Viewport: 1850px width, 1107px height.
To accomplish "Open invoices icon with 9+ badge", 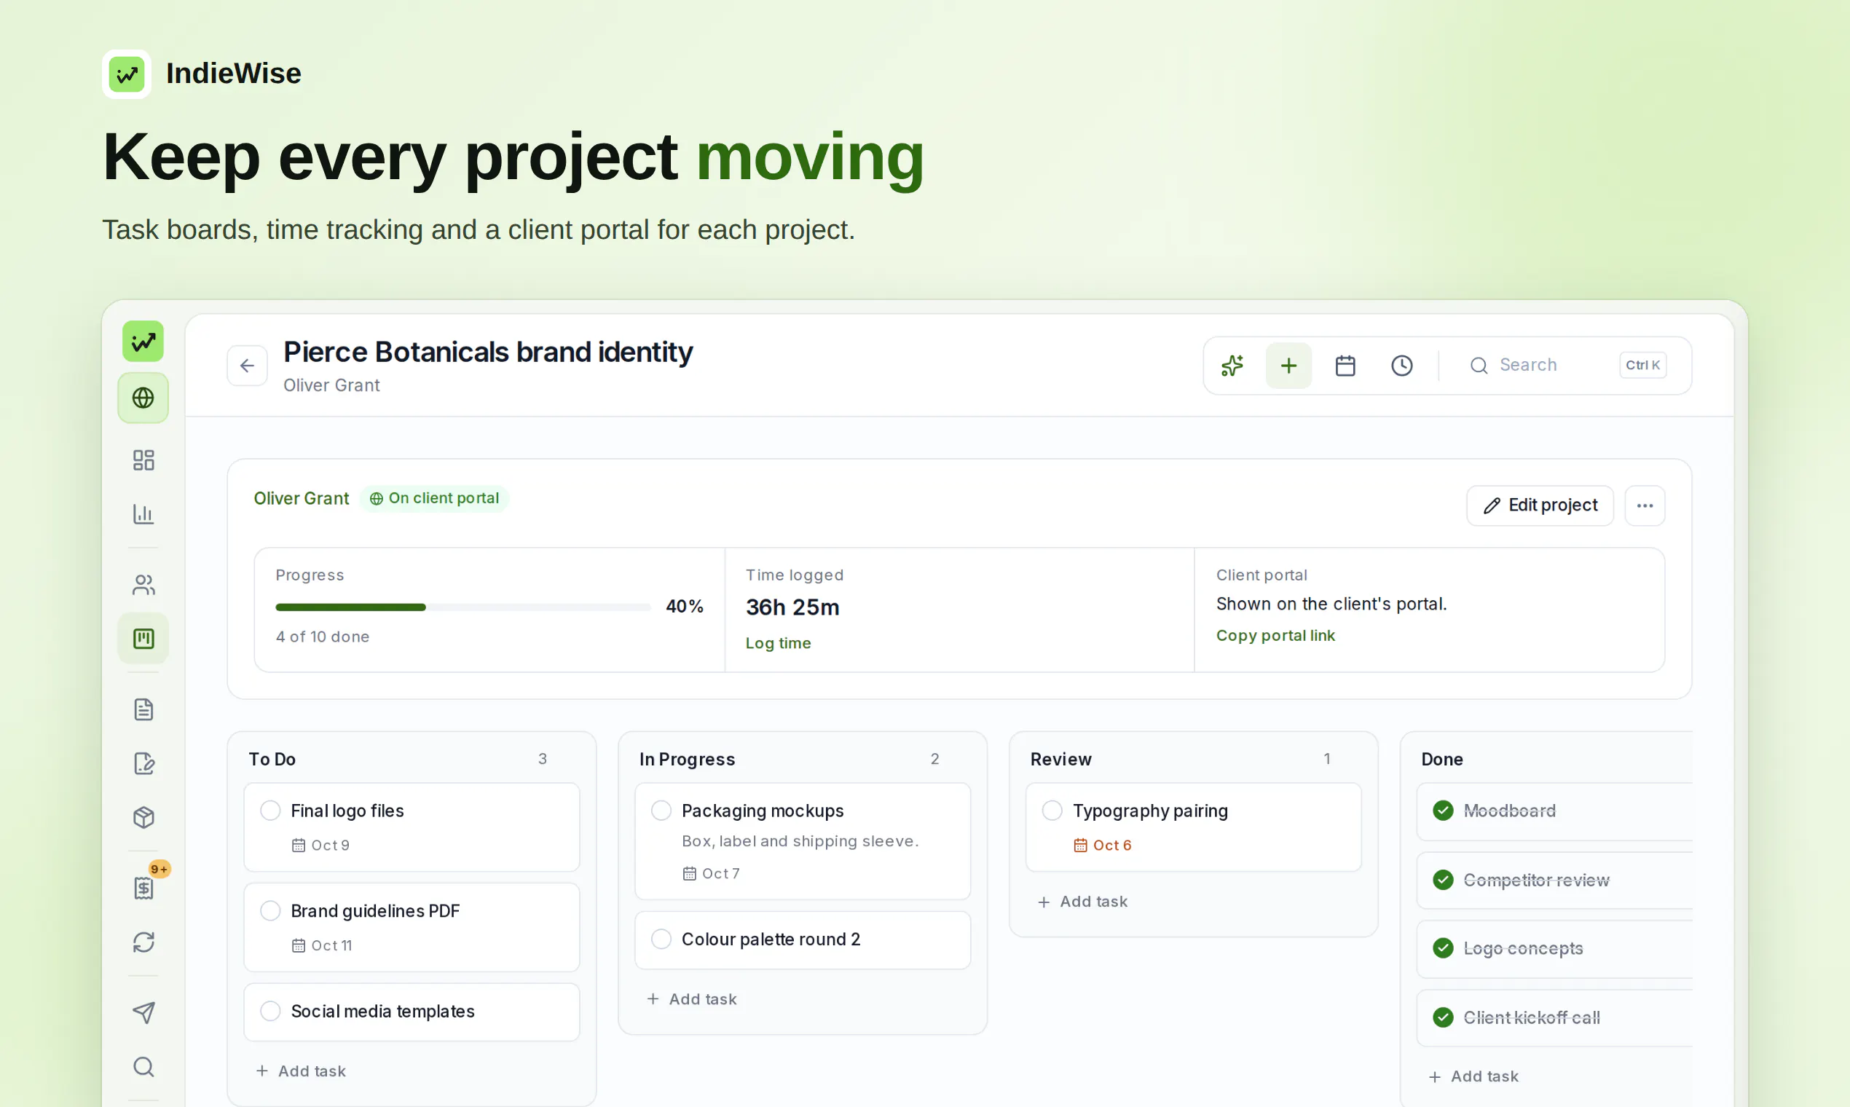I will (143, 888).
